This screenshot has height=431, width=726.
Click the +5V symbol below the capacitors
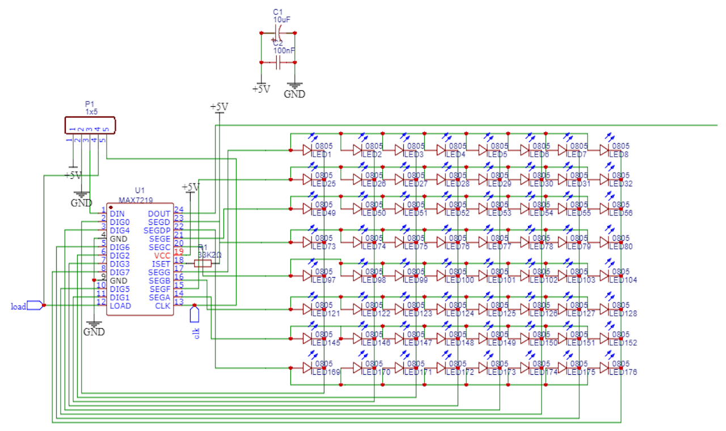tap(261, 89)
